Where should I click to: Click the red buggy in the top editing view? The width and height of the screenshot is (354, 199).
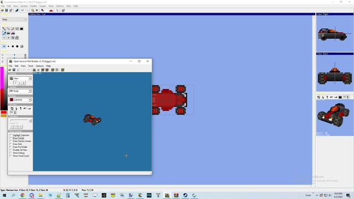[x=170, y=99]
